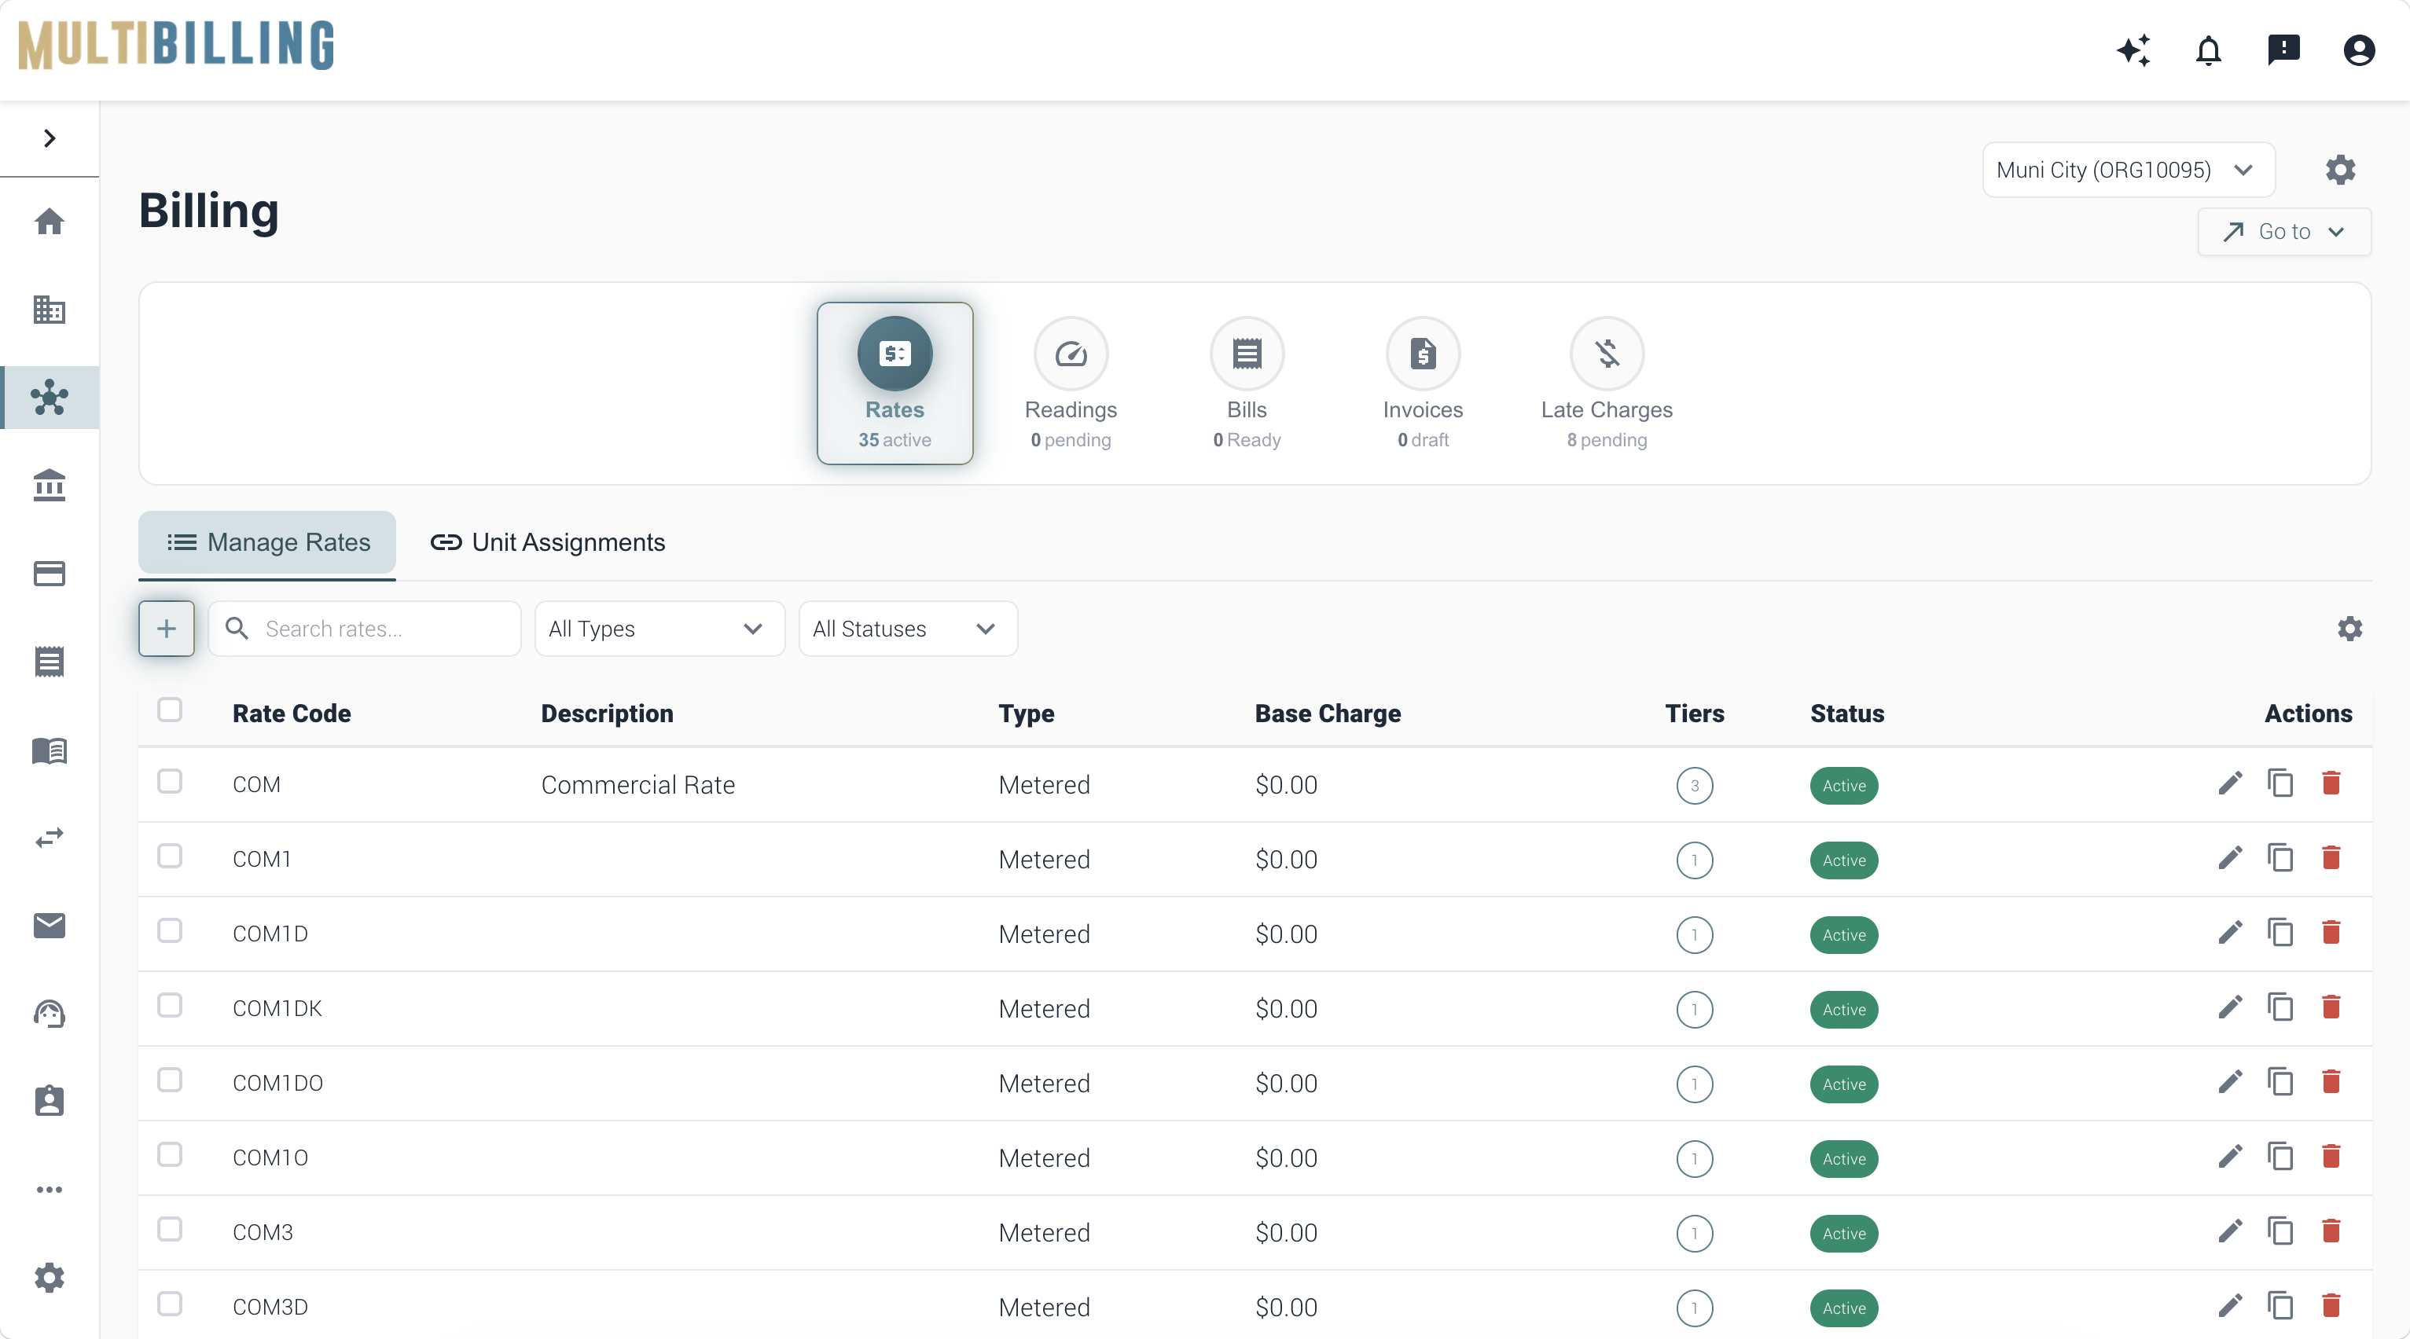Open the All Types filter dropdown
Screen dimensions: 2410x1339
tap(659, 629)
